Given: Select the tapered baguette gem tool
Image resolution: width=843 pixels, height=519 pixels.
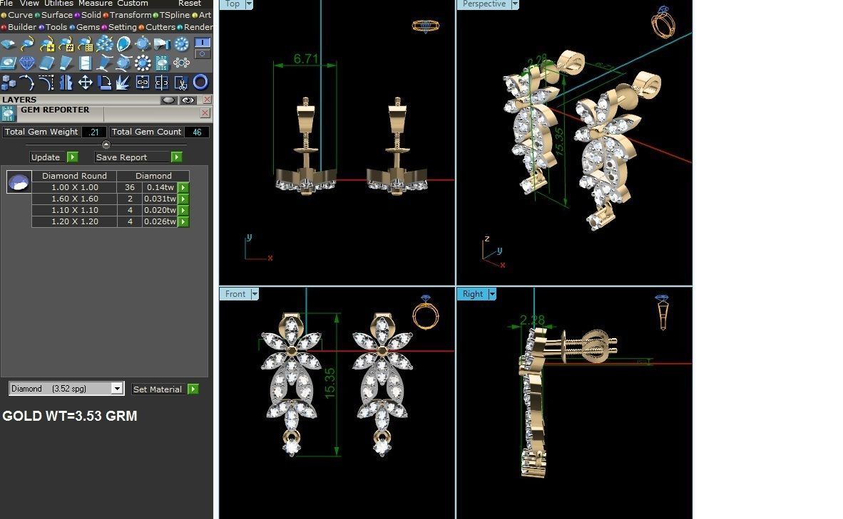Looking at the screenshot, I should pyautogui.click(x=66, y=63).
